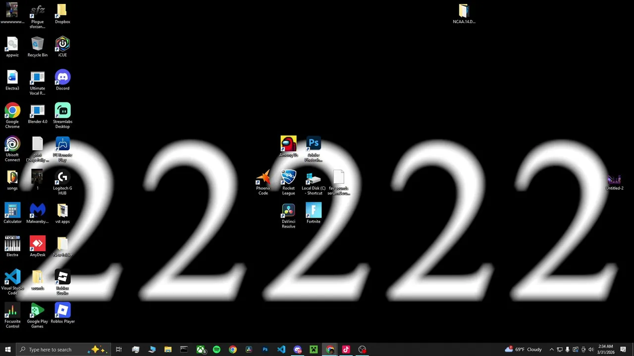Open File Explorer from the taskbar
Screen dimensions: 634x356
168,350
